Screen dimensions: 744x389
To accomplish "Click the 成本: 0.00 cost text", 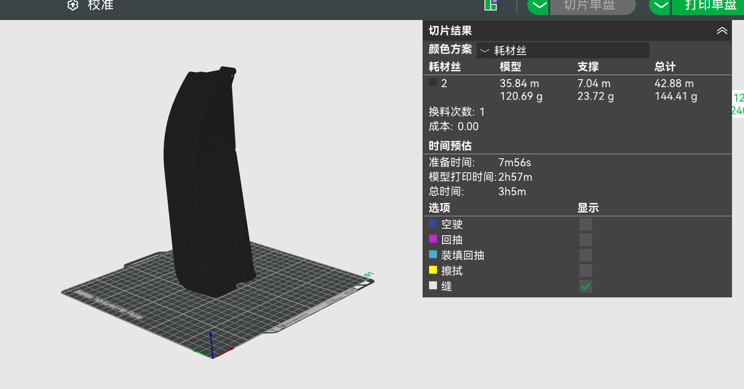I will click(x=454, y=127).
